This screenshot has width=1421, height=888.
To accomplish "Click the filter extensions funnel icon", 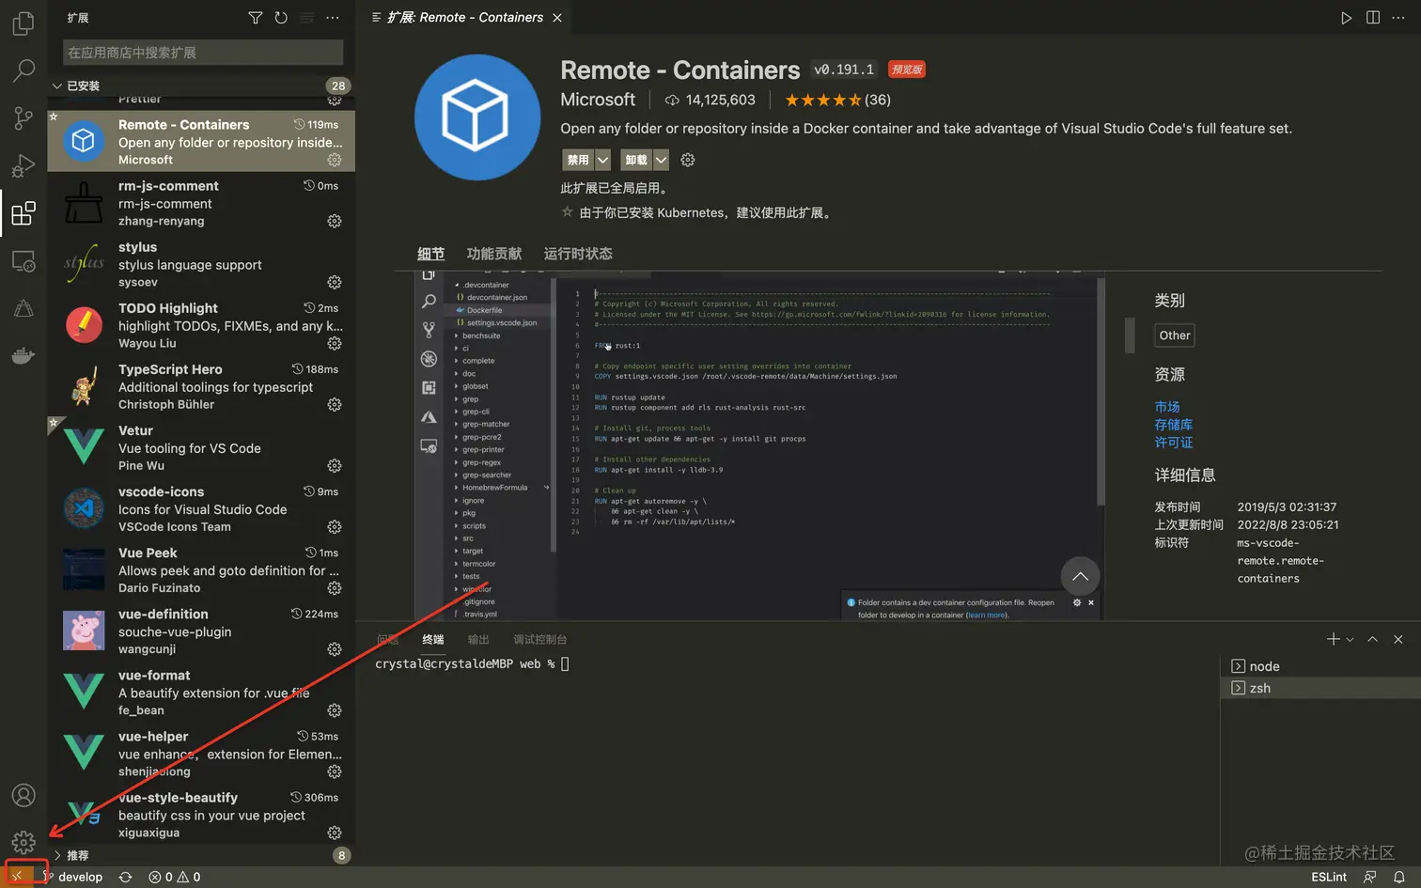I will 255,18.
